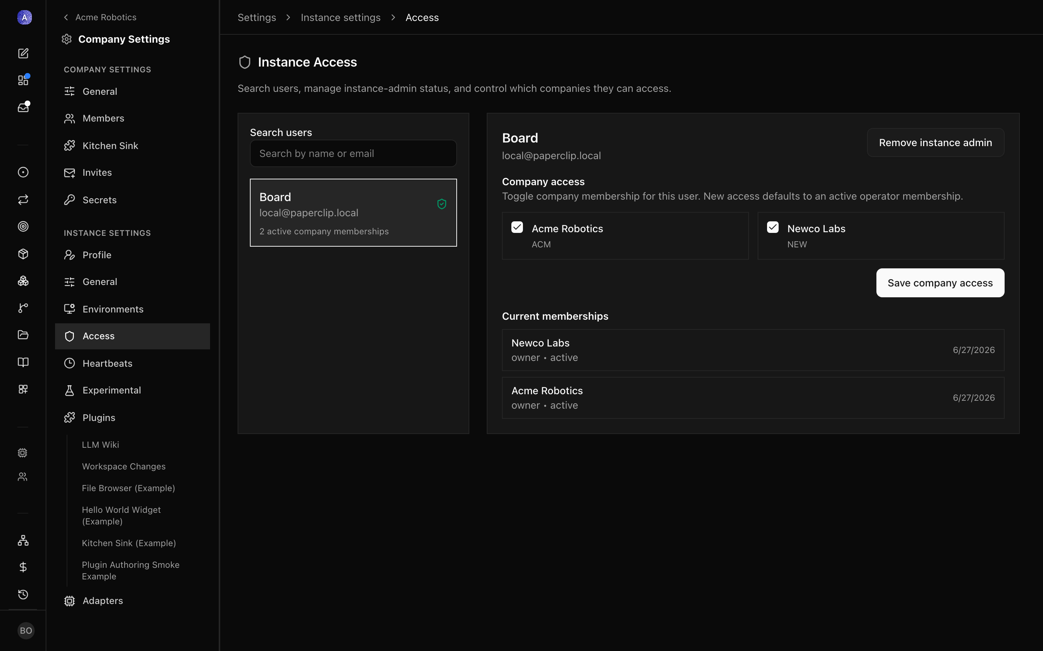Open the new issue compose icon
1043x651 pixels.
[x=23, y=54]
